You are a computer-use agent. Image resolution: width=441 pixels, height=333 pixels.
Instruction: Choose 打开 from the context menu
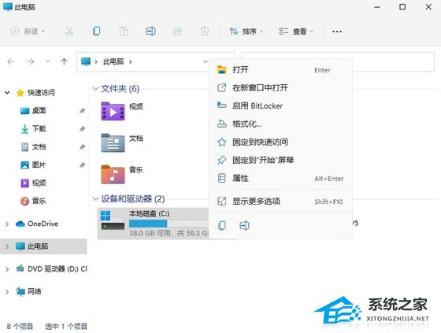click(280, 70)
